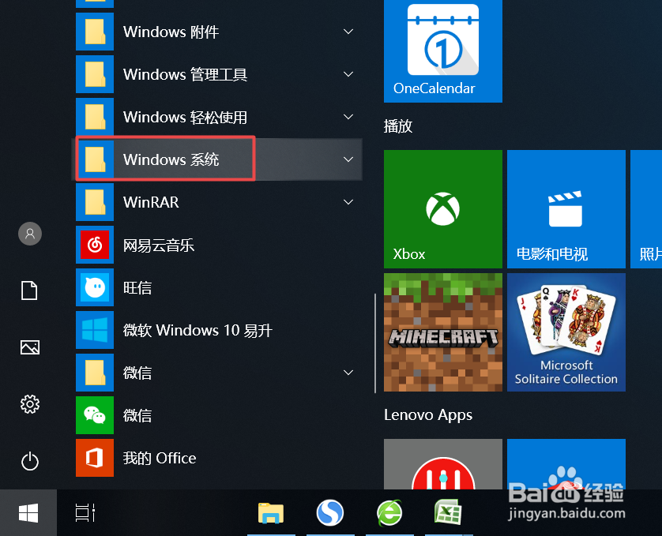
Task: Launch 旺信 from its label
Action: point(137,287)
